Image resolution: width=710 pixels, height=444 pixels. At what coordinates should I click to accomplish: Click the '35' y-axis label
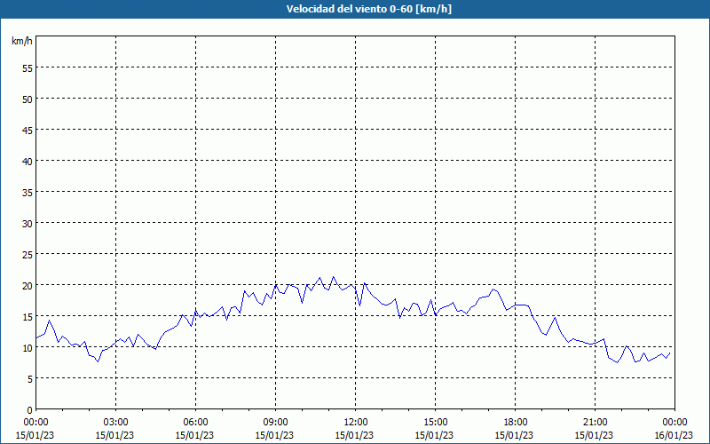click(28, 193)
